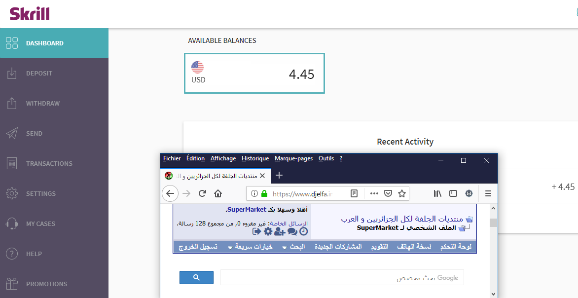Click the Skrill Settings gear icon

point(12,193)
